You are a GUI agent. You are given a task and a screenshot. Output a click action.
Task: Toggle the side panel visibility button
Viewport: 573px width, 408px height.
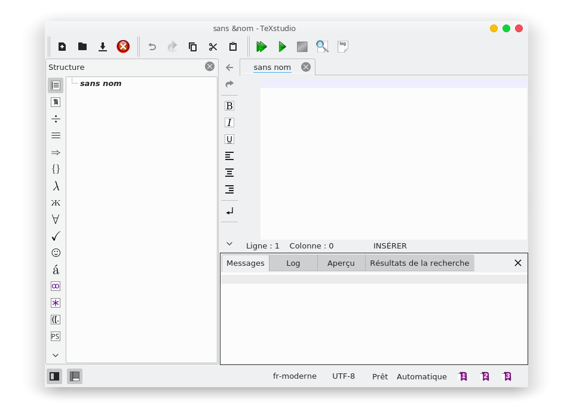[x=54, y=376]
